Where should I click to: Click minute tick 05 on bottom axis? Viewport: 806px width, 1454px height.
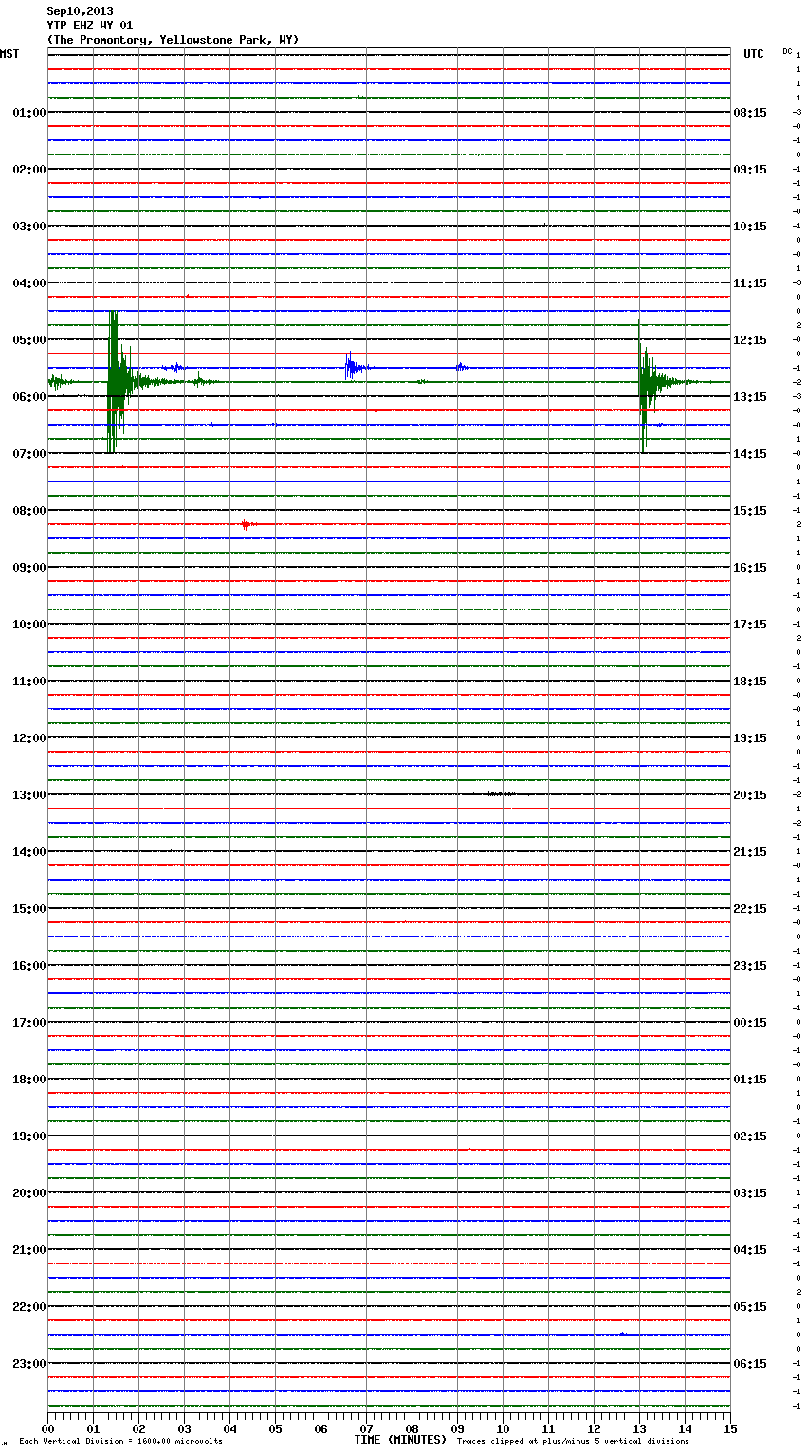pos(275,1428)
